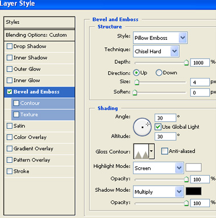Click the white highlight color swatch

(x=193, y=167)
